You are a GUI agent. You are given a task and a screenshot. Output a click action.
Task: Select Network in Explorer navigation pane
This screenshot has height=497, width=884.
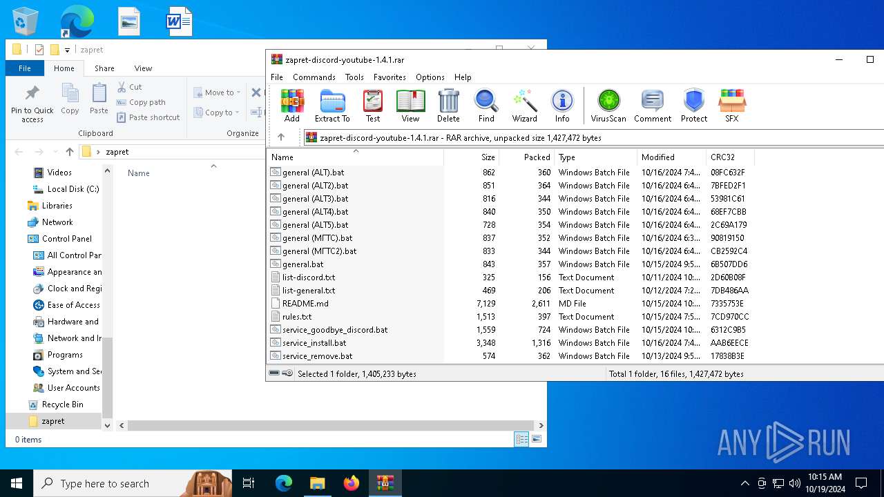click(57, 222)
